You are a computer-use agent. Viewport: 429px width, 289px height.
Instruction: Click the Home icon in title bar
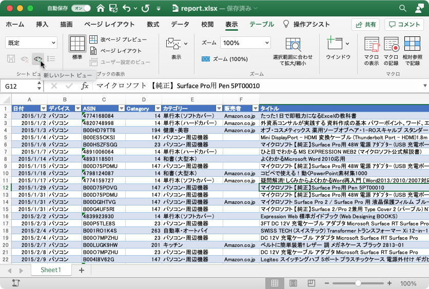pyautogui.click(x=101, y=8)
